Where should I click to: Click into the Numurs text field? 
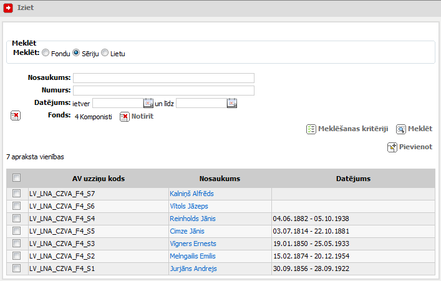point(163,91)
